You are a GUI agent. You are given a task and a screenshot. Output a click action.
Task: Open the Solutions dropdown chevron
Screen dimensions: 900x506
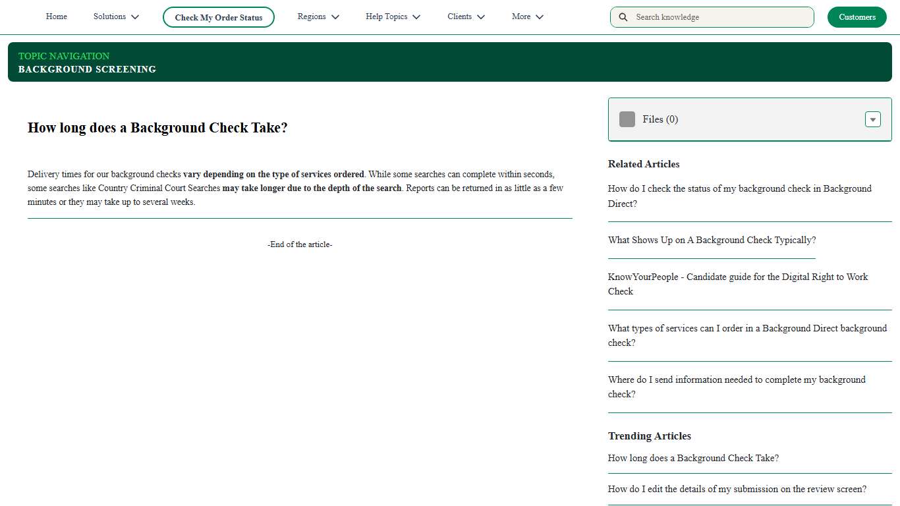[134, 16]
